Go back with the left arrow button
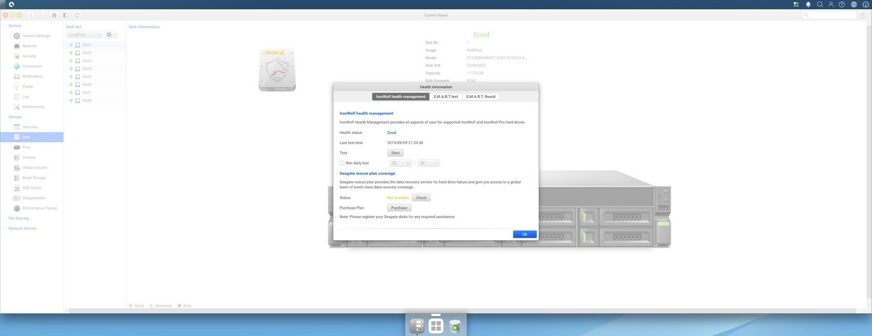Viewport: 872px width, 336px height. click(31, 15)
